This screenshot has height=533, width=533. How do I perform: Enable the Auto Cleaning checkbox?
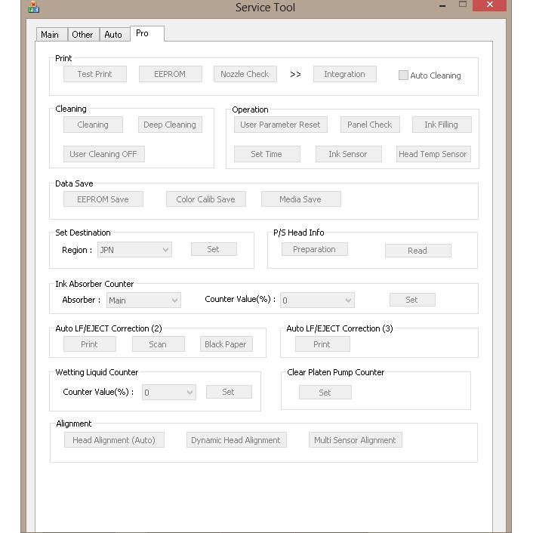[404, 75]
